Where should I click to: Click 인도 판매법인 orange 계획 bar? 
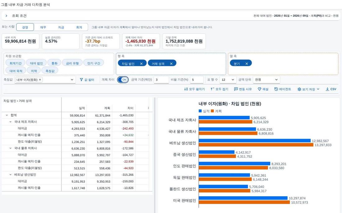coord(233,168)
